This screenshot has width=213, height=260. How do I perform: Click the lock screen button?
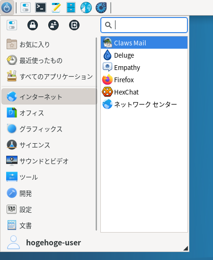coord(33,25)
